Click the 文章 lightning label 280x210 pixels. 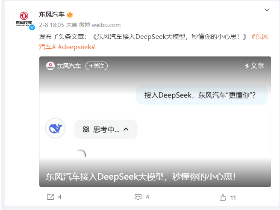254,66
